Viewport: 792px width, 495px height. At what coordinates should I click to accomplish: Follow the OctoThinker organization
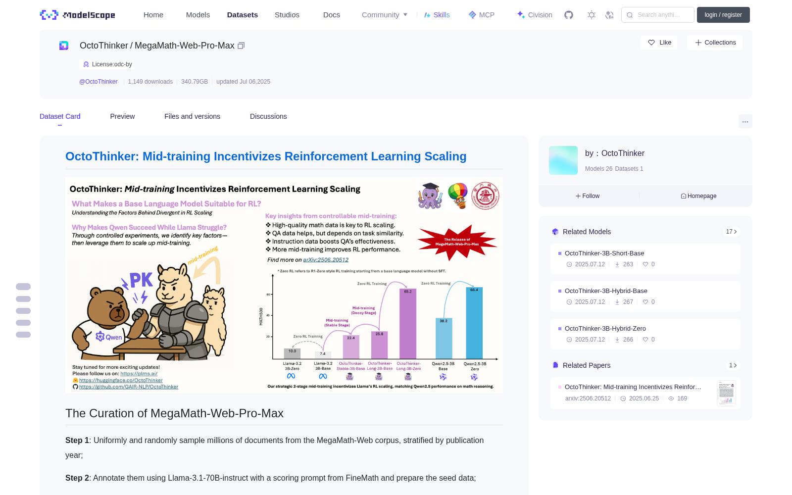[x=588, y=196]
